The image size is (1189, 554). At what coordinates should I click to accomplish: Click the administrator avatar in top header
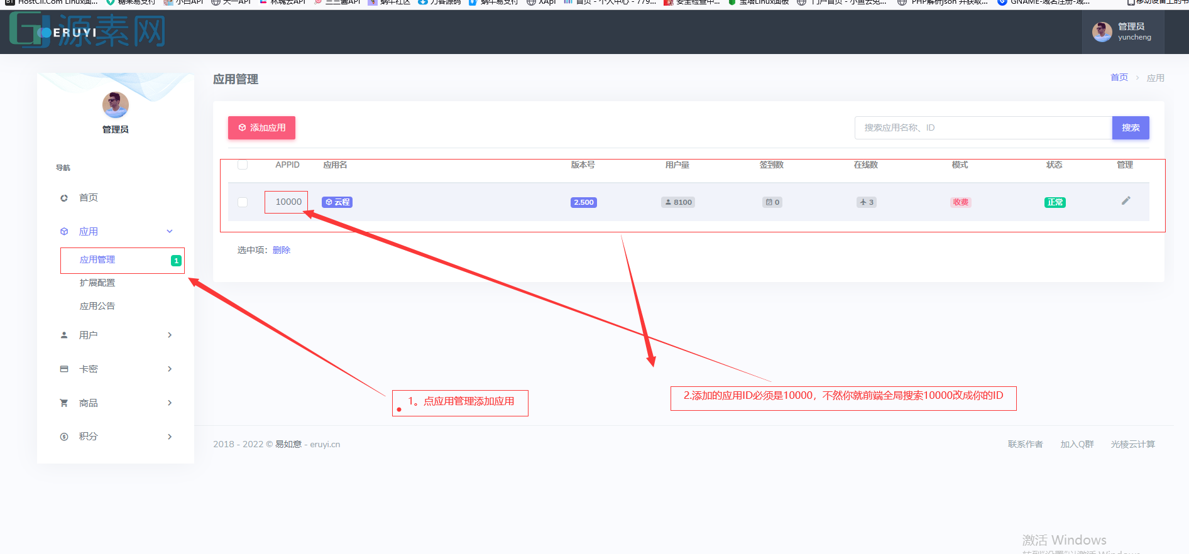click(x=1102, y=32)
